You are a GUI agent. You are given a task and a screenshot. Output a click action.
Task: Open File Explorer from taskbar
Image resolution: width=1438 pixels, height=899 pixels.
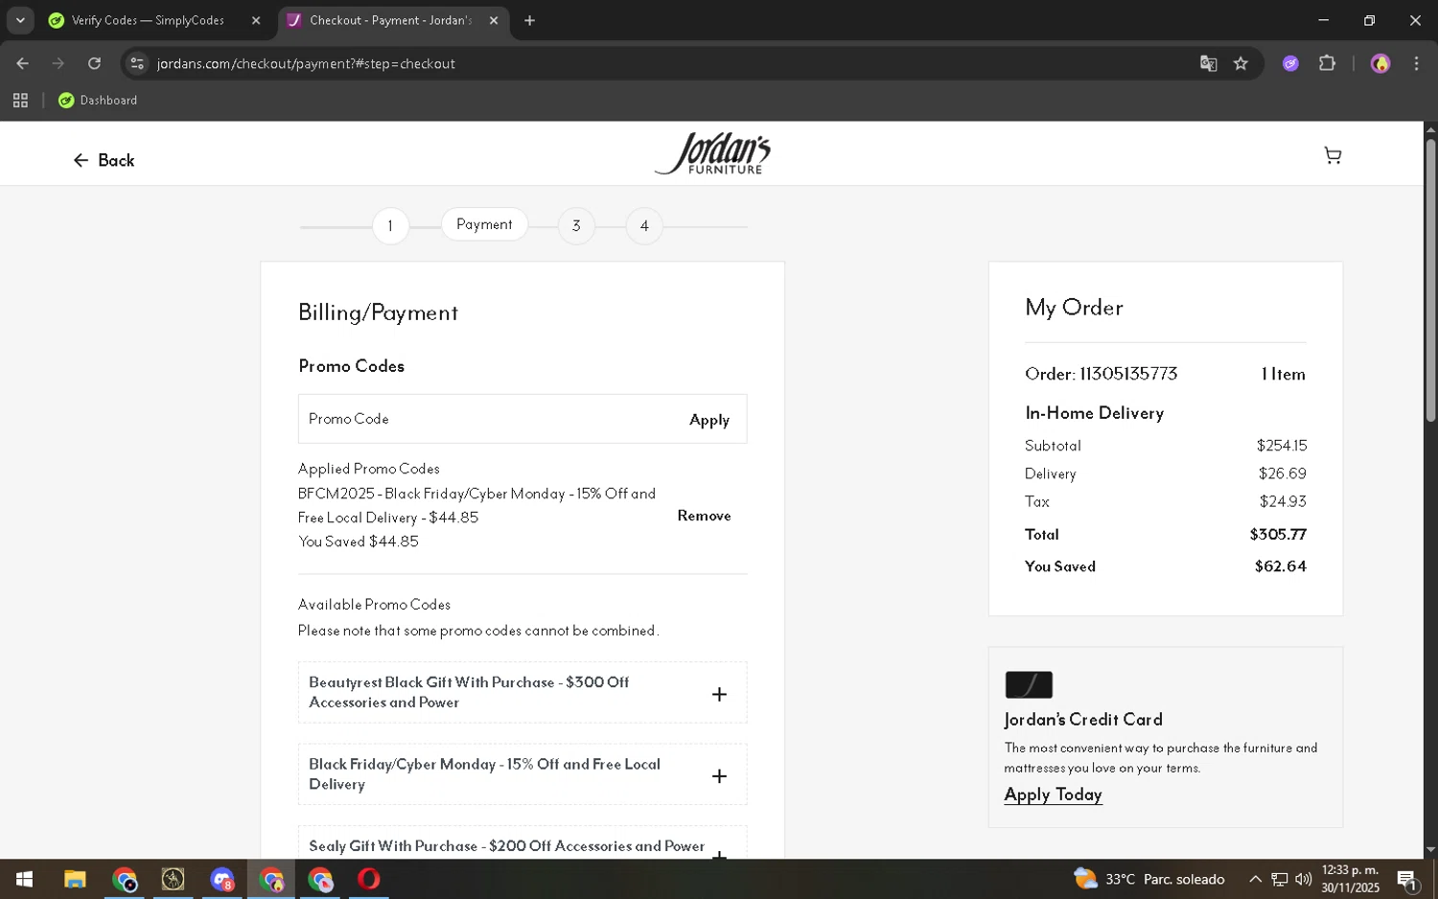75,879
